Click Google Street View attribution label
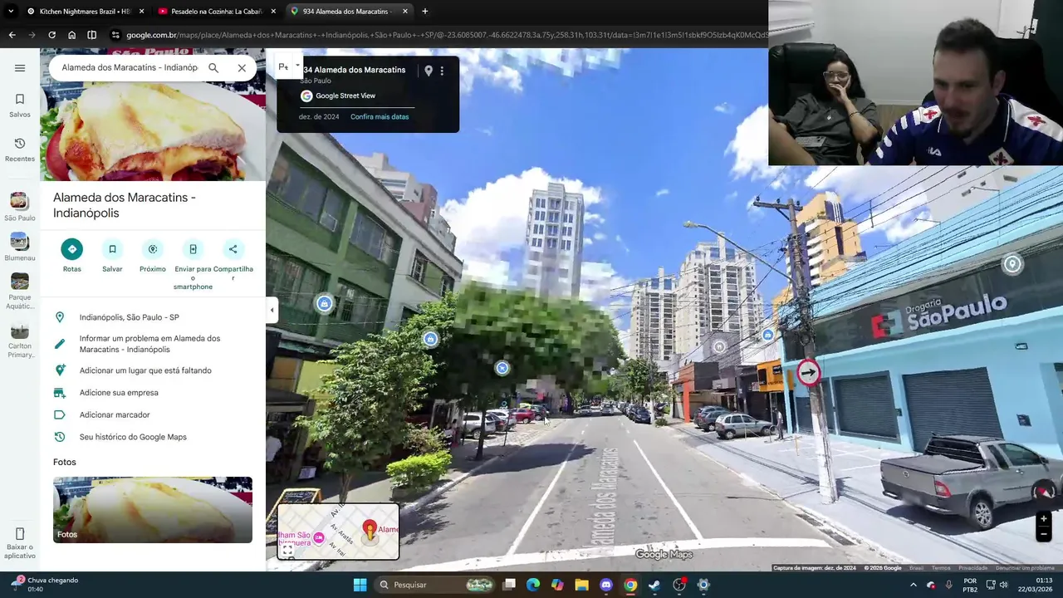 pos(345,96)
